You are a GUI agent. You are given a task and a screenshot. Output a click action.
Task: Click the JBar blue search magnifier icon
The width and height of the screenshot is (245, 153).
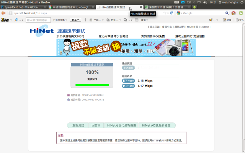click(x=16, y=20)
